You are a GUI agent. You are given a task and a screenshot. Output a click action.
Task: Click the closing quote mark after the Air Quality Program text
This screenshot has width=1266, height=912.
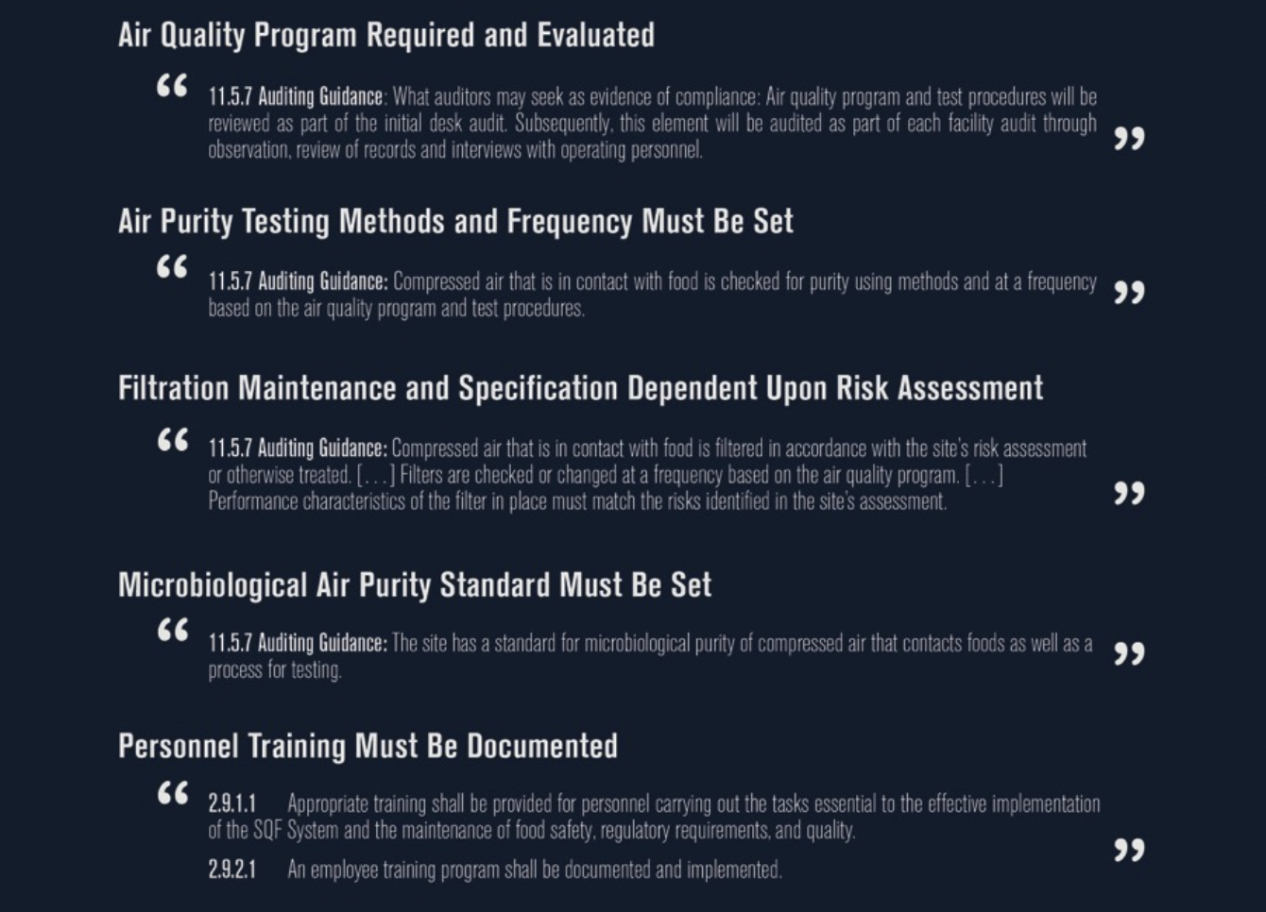coord(1129,139)
